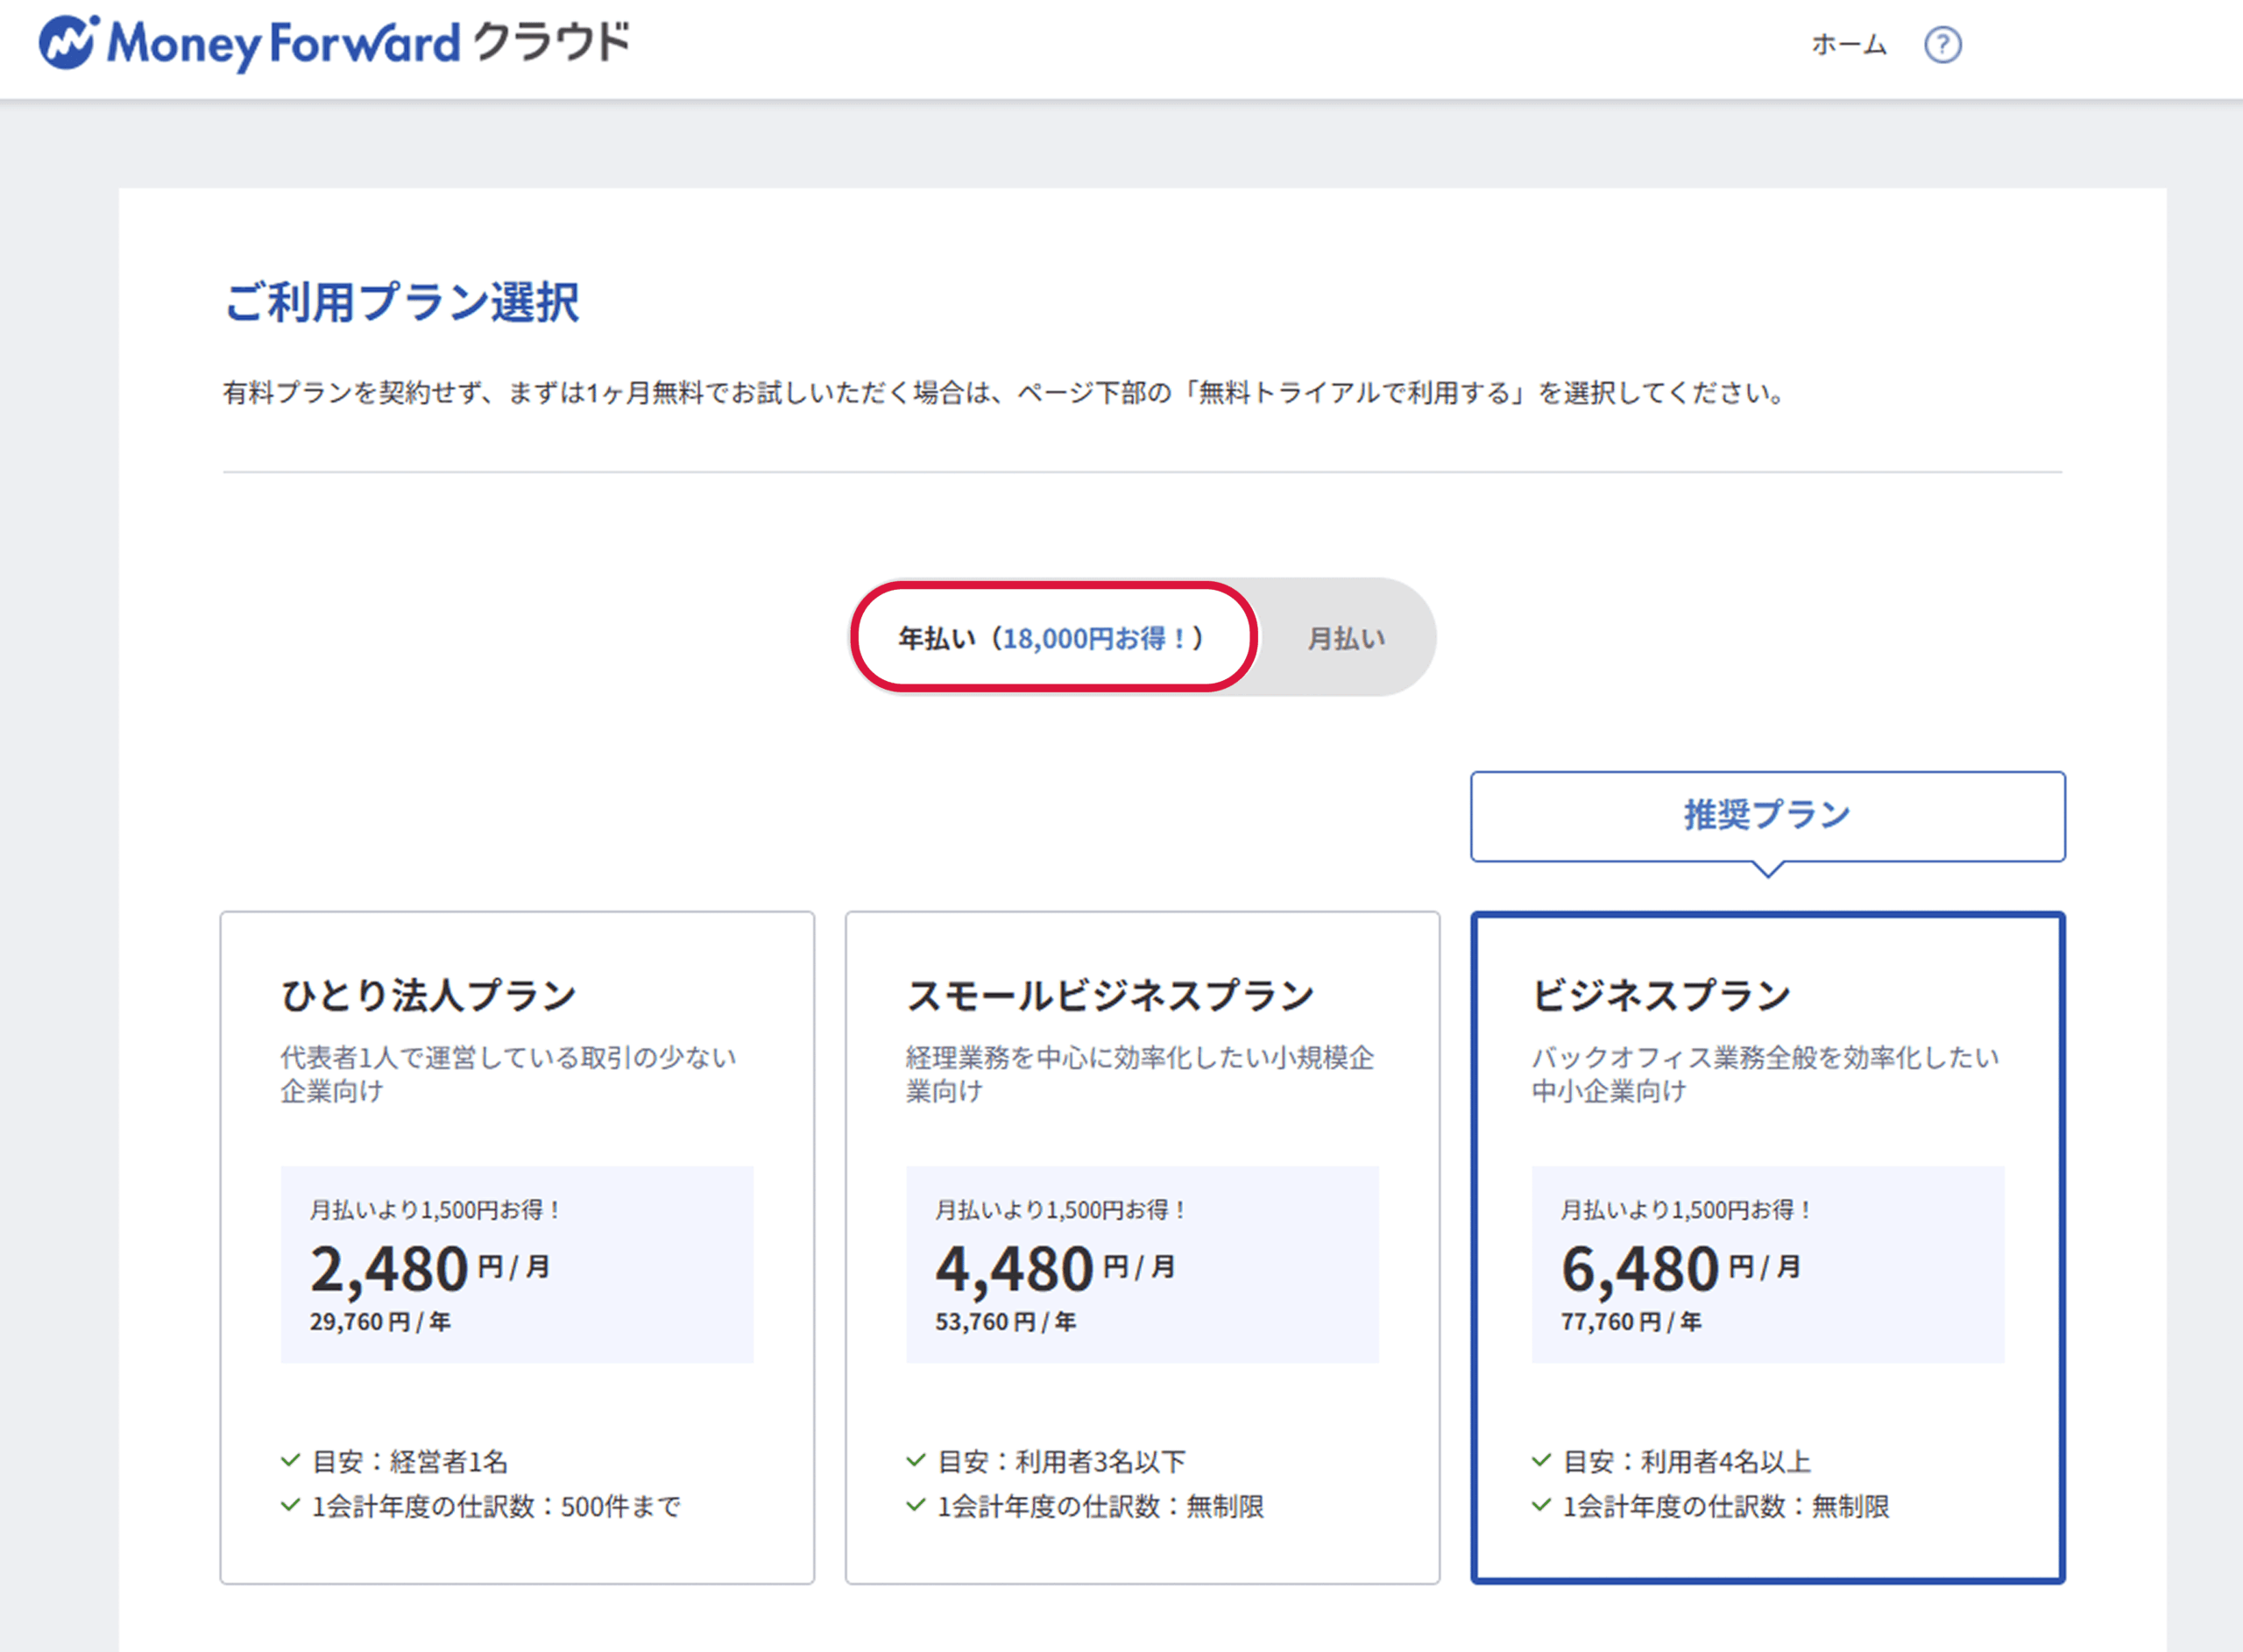The height and width of the screenshot is (1652, 2243).
Task: Click checkmark beside 目安:経営者1名
Action: [x=291, y=1460]
